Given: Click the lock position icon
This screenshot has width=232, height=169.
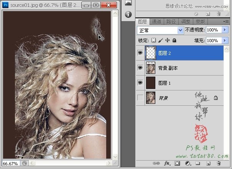Looking at the screenshot, I should pyautogui.click(x=167, y=40).
